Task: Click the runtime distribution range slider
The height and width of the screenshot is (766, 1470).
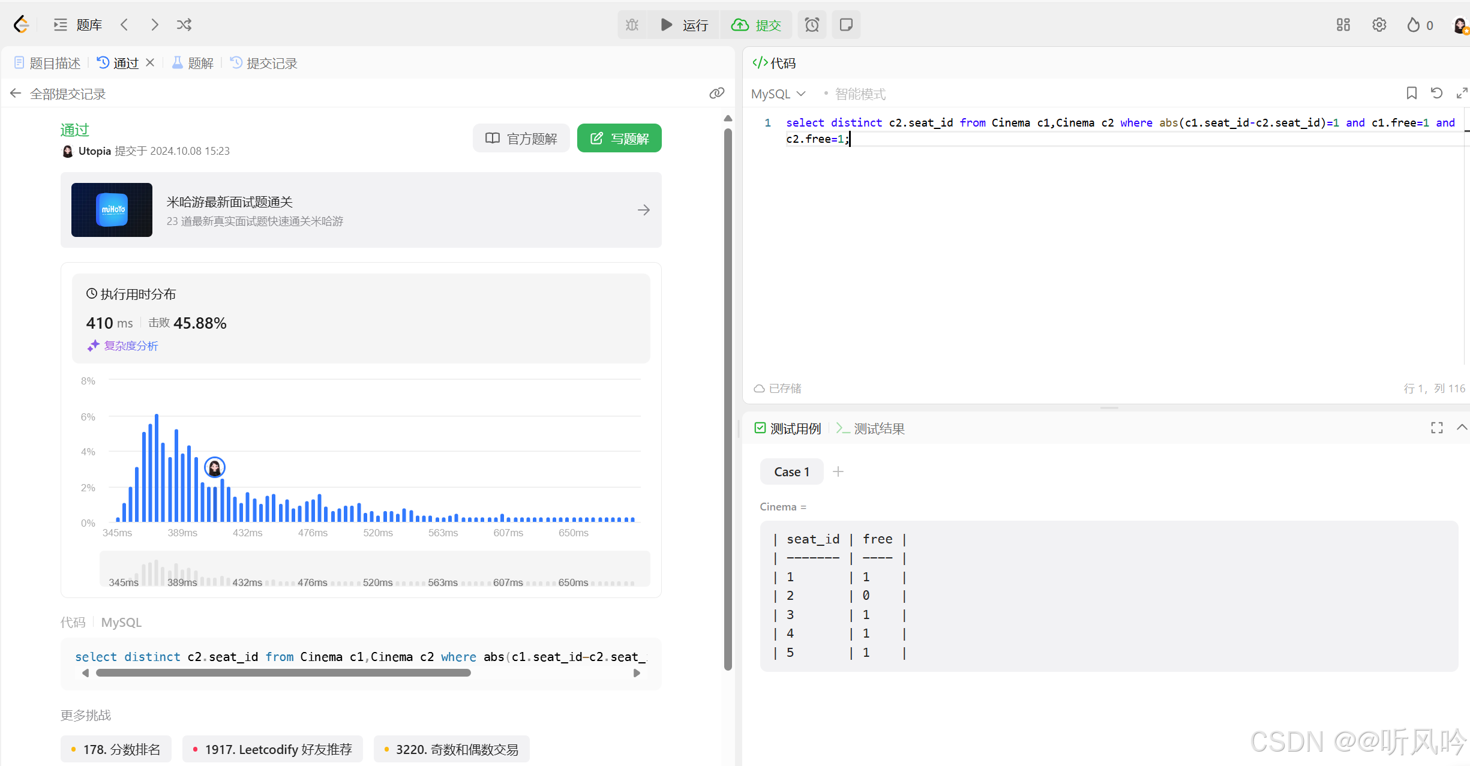Action: click(375, 568)
